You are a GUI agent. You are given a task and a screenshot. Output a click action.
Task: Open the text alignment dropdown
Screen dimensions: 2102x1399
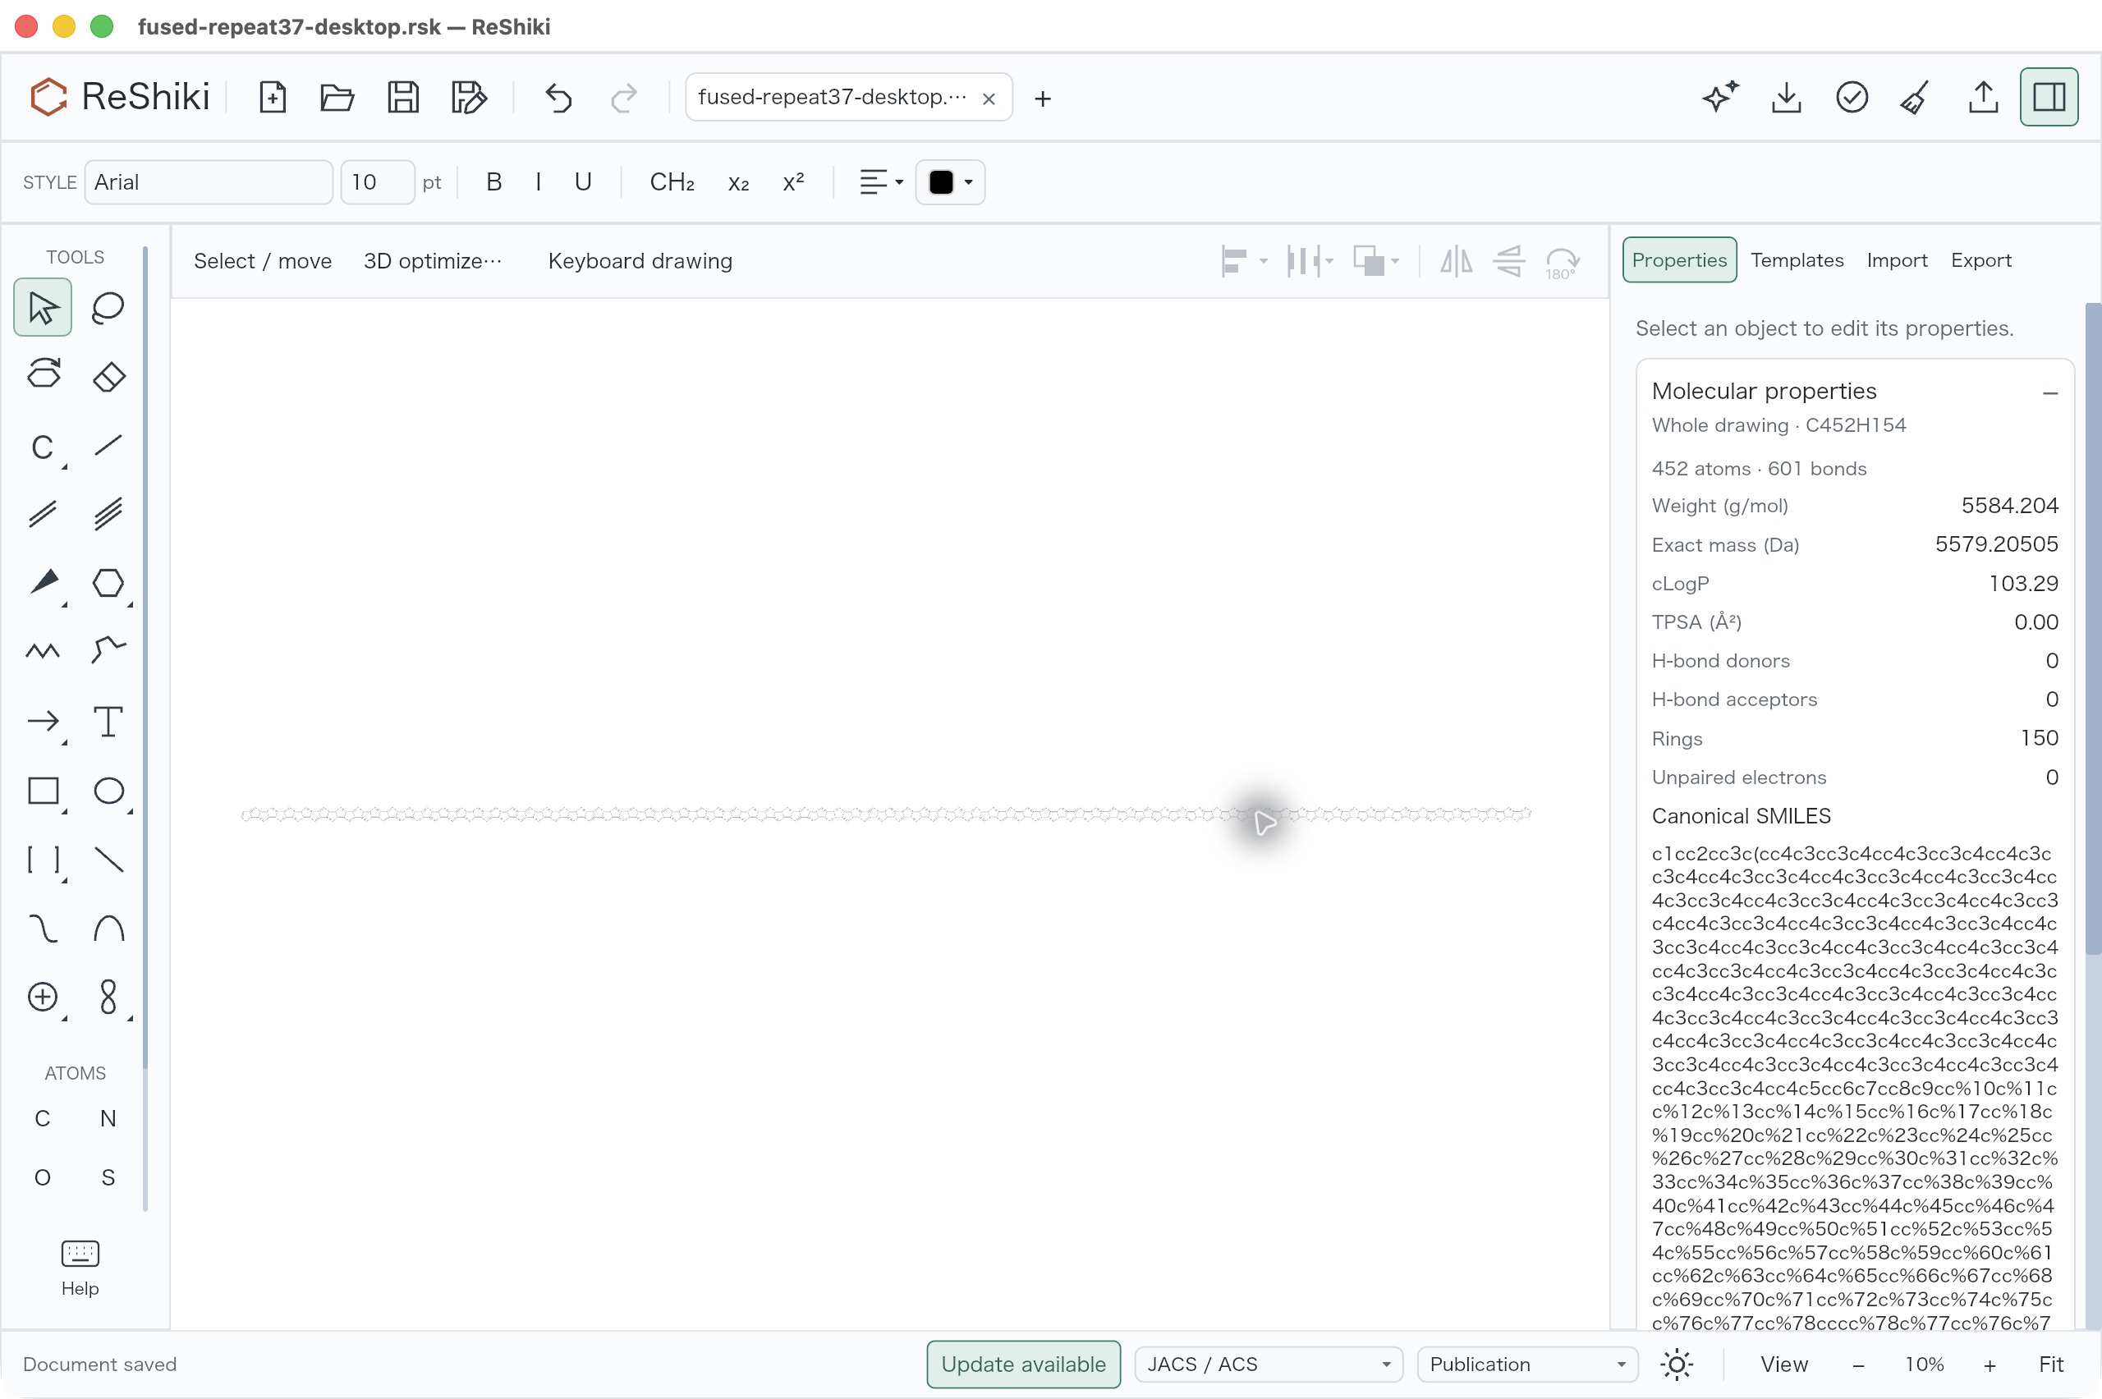pos(880,182)
